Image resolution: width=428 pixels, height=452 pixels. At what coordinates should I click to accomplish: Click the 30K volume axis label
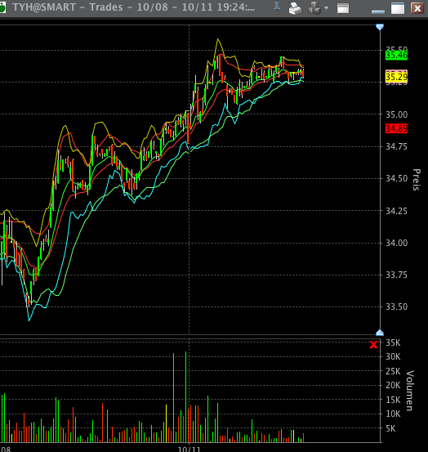pyautogui.click(x=393, y=357)
